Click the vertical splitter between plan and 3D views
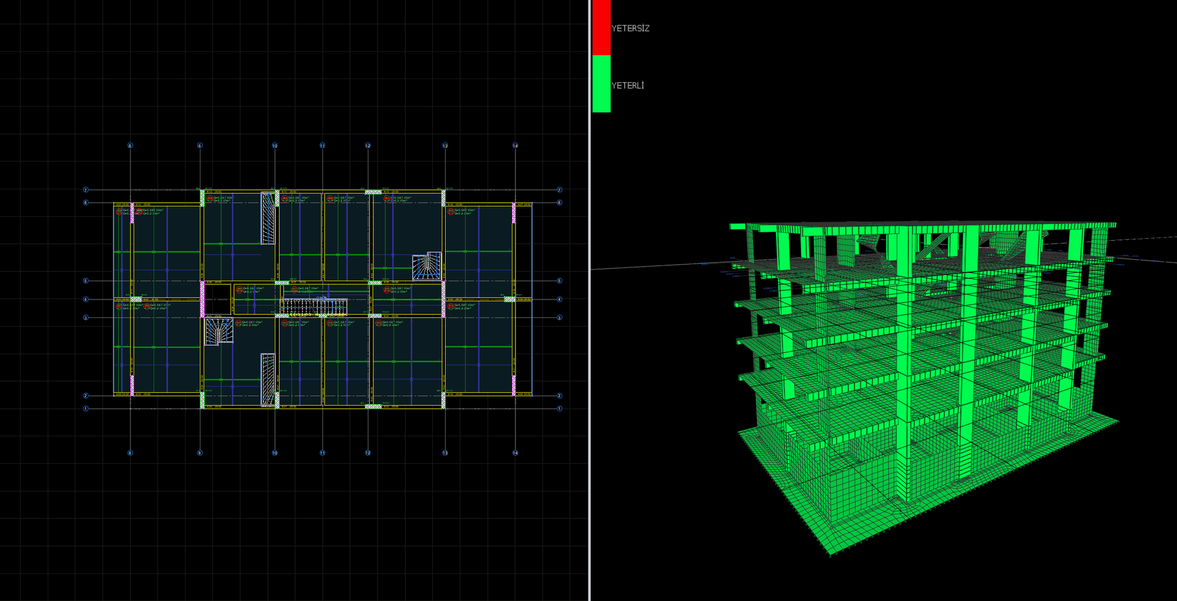The image size is (1177, 601). [589, 300]
